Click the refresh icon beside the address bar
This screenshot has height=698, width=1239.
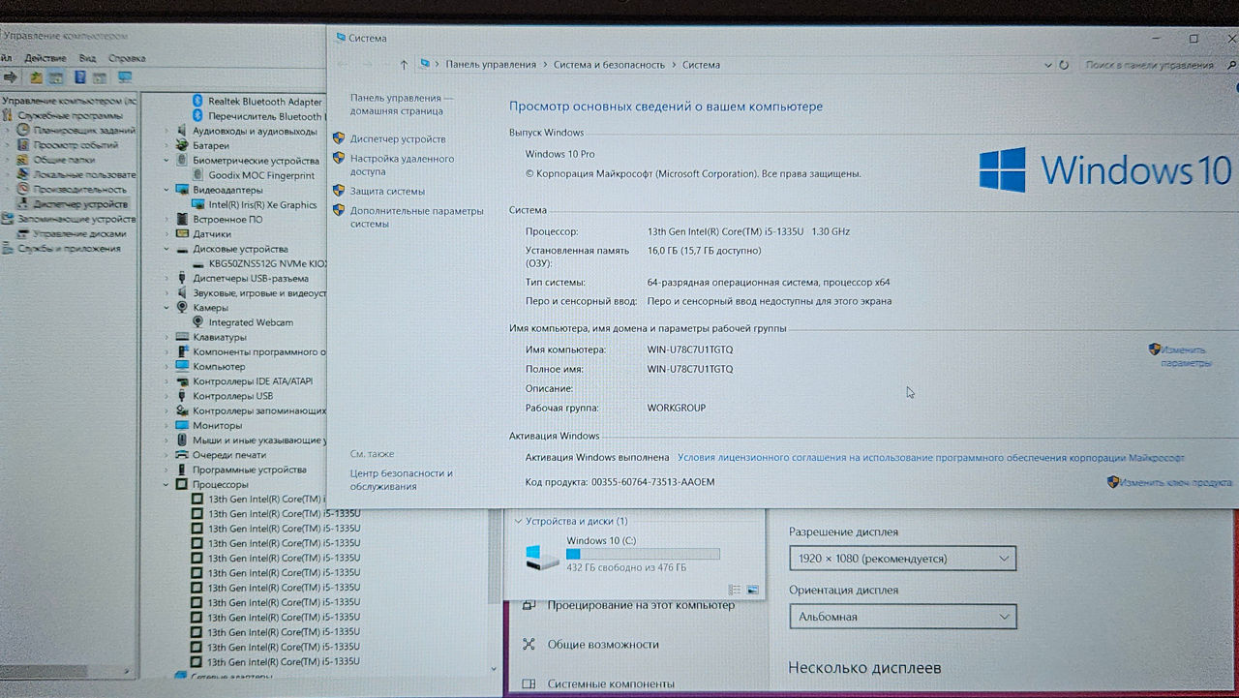tap(1064, 65)
